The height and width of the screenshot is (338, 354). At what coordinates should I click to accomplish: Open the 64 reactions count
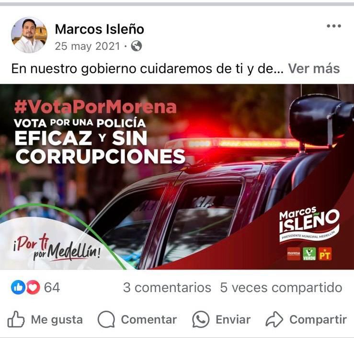pyautogui.click(x=52, y=288)
